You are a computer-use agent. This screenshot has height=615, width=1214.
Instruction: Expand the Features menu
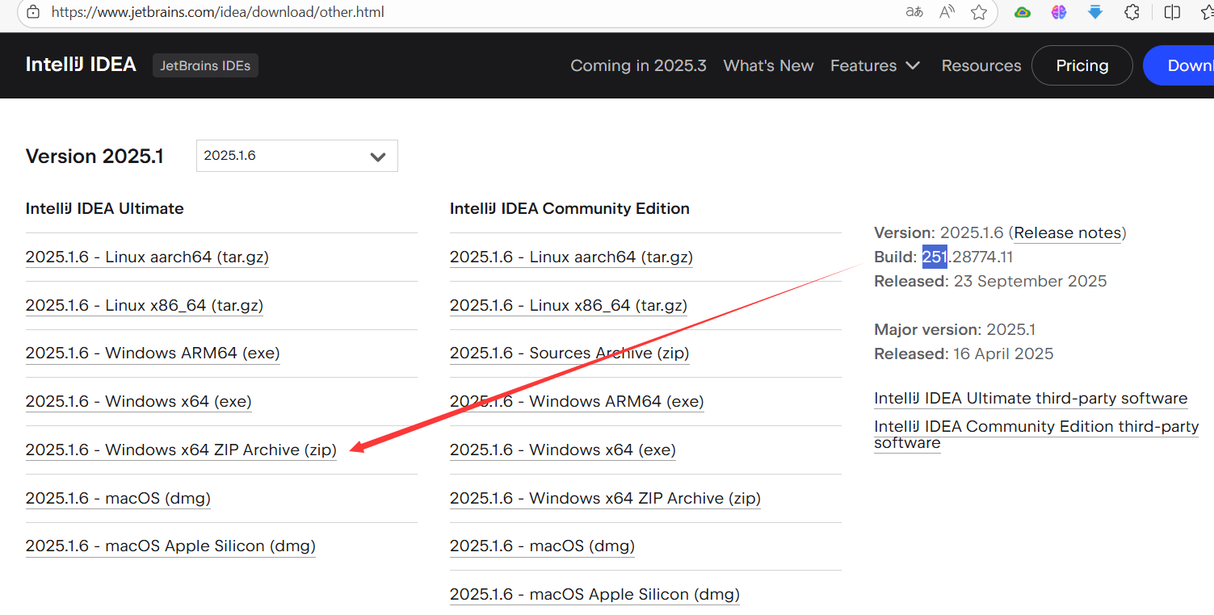(x=876, y=65)
